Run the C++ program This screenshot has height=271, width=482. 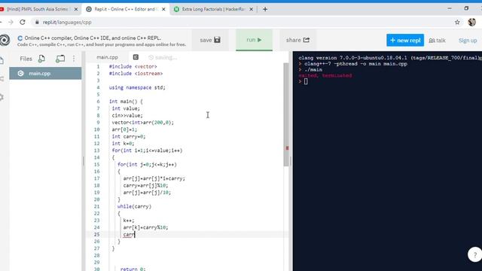click(254, 40)
